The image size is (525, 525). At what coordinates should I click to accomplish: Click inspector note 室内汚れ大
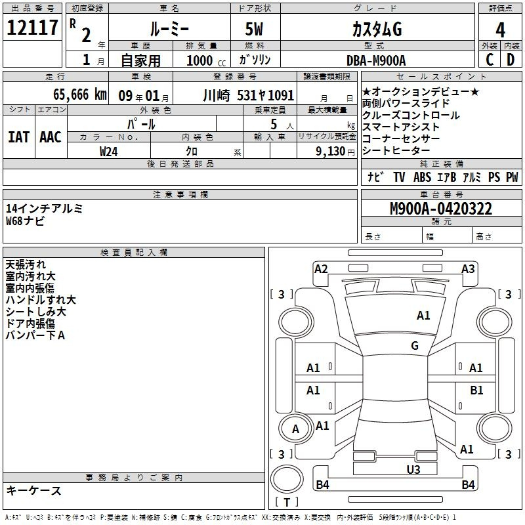click(x=30, y=276)
